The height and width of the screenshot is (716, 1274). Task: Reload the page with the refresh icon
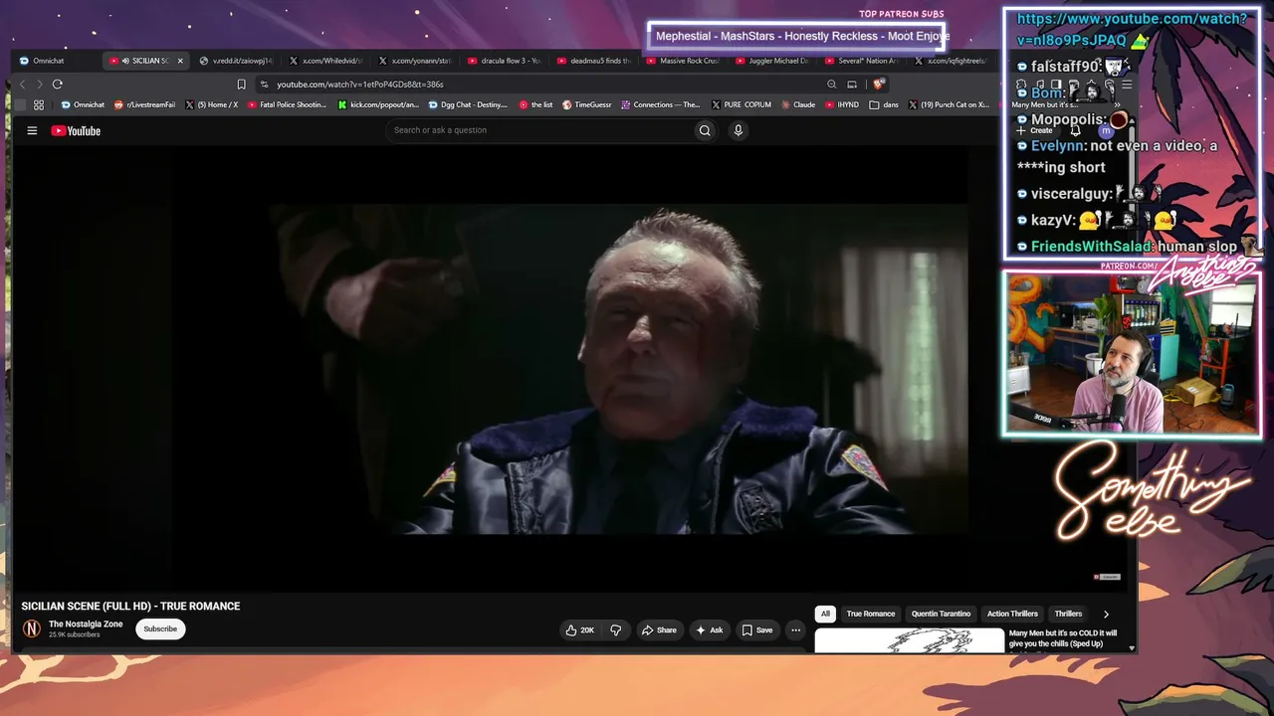pos(58,85)
